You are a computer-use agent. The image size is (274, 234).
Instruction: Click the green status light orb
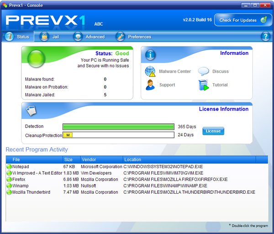[37, 59]
